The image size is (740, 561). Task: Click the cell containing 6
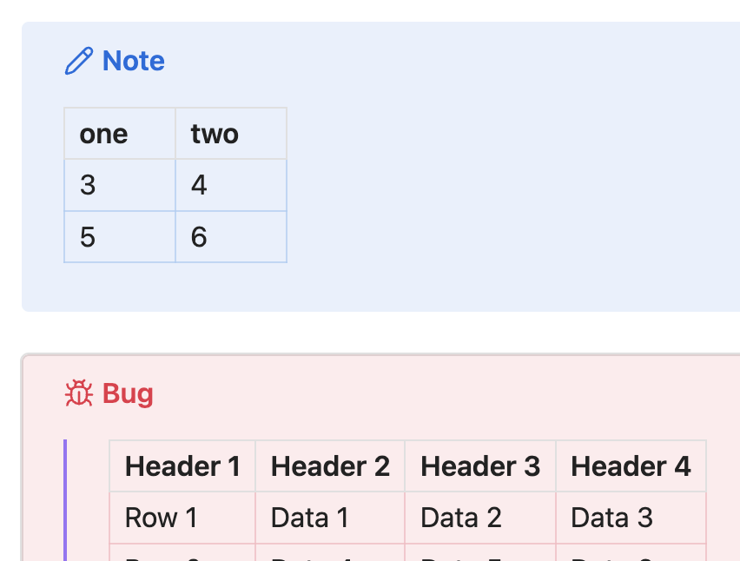click(231, 237)
